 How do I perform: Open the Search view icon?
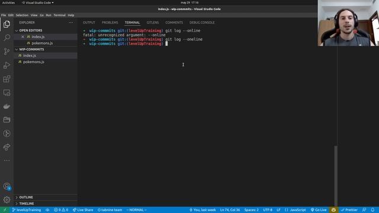(7, 38)
